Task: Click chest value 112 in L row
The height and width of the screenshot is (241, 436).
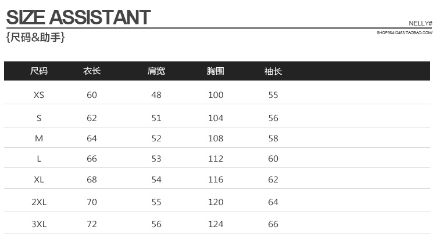Action: pos(216,159)
